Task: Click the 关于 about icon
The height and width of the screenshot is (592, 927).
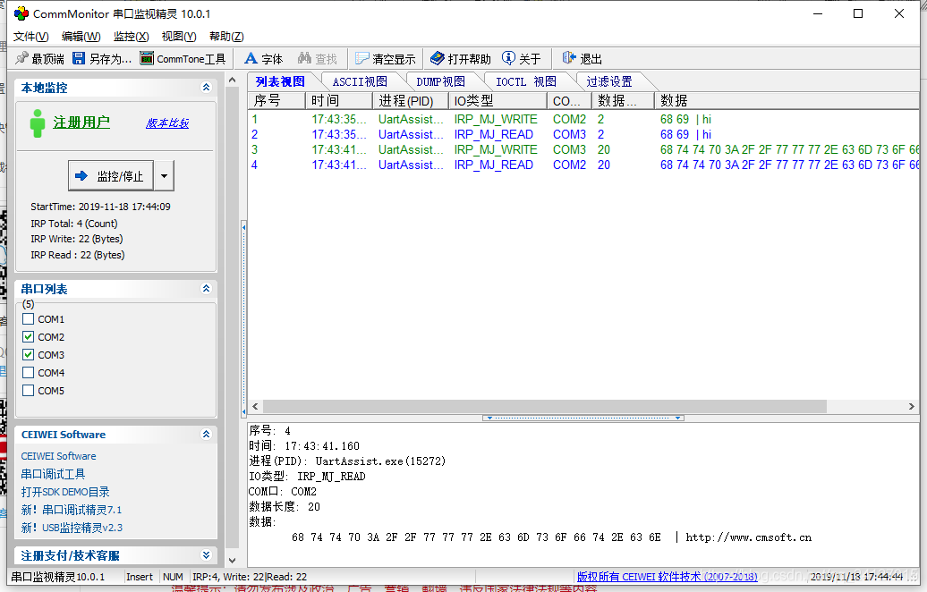Action: [x=508, y=58]
